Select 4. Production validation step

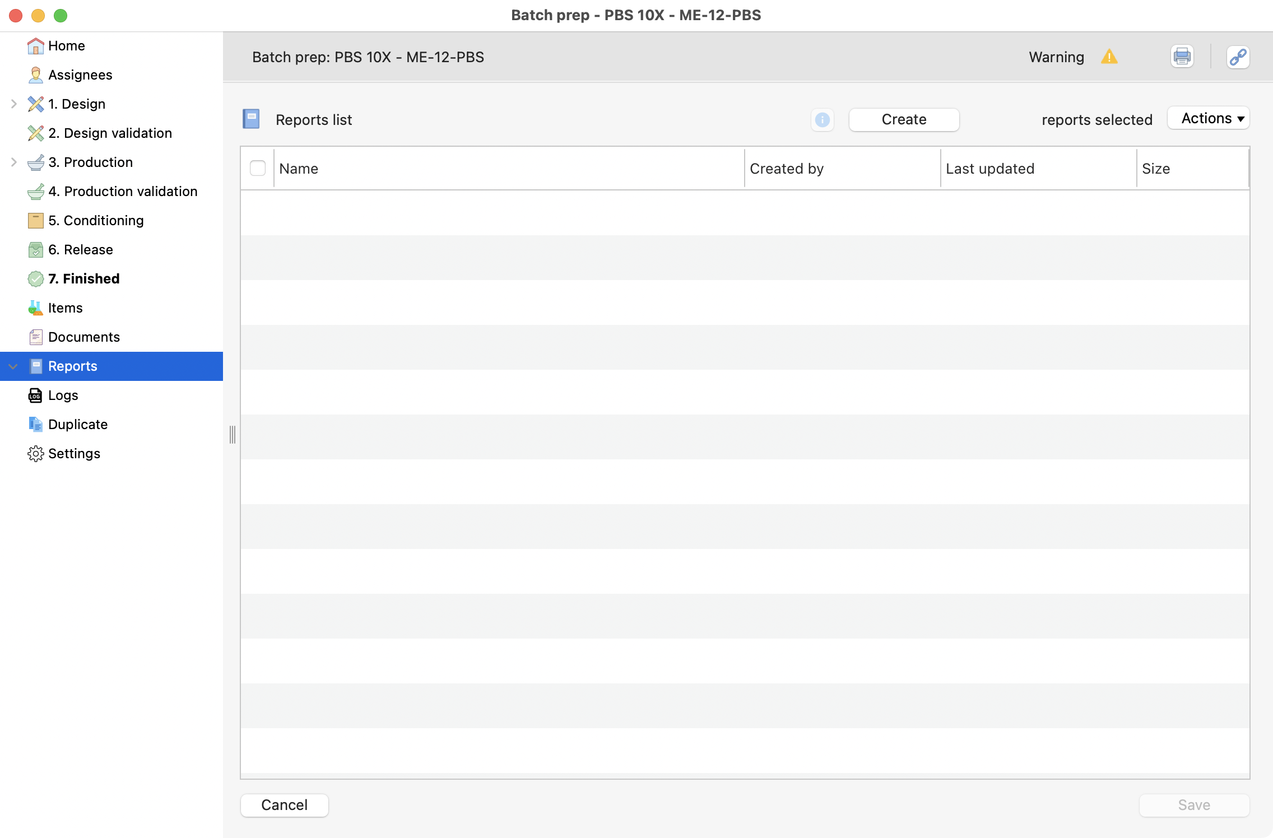[x=123, y=192]
